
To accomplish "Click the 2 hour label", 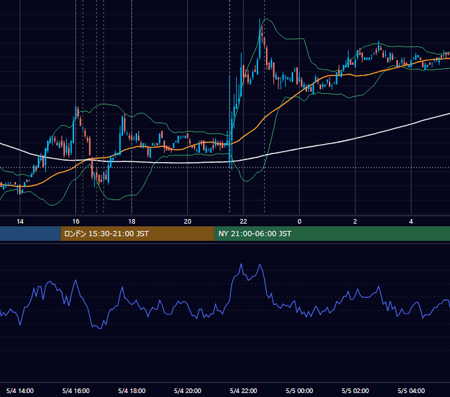I will pos(355,222).
